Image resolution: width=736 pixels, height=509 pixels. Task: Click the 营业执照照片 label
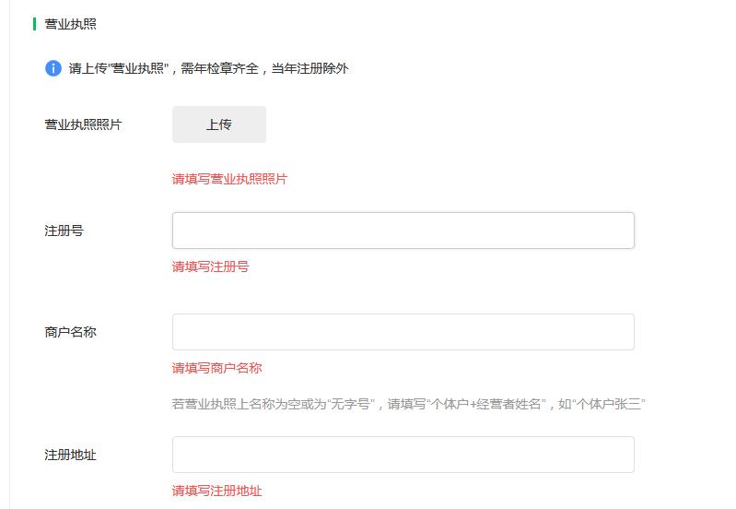point(83,124)
